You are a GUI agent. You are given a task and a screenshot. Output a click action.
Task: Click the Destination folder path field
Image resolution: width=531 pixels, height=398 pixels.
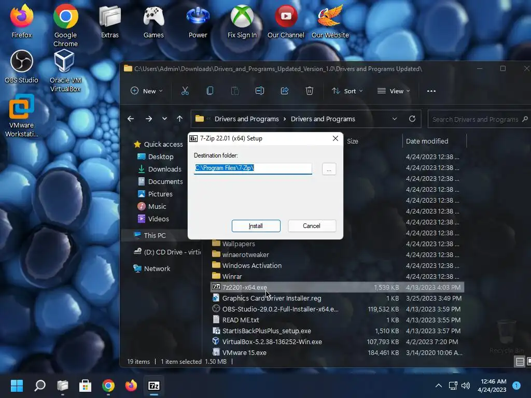[x=253, y=168]
